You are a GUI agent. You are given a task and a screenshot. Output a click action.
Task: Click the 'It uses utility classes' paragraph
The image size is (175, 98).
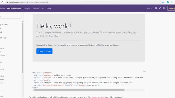77,45
